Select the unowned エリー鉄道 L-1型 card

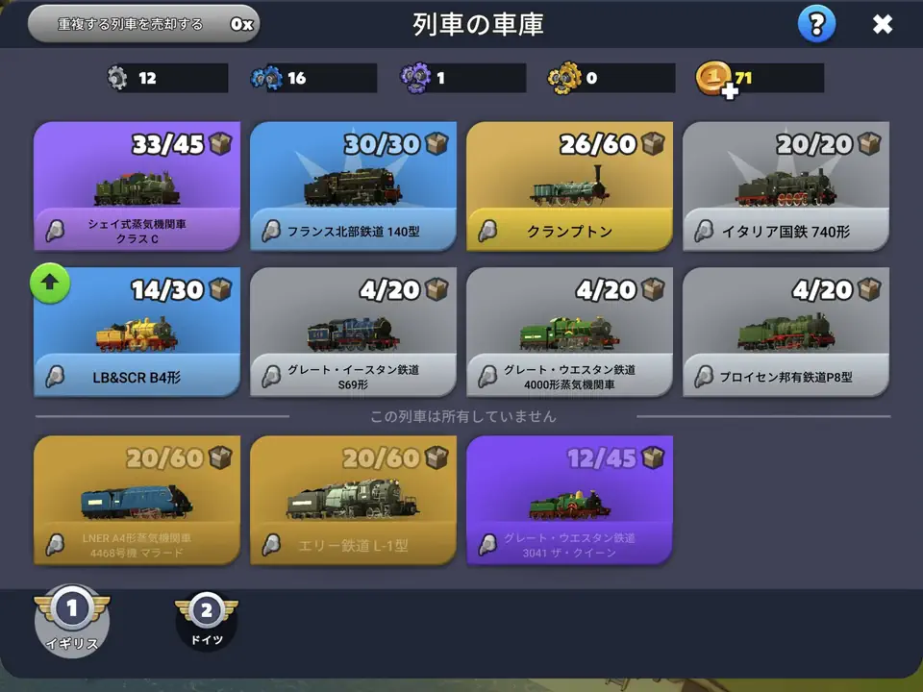coord(353,500)
